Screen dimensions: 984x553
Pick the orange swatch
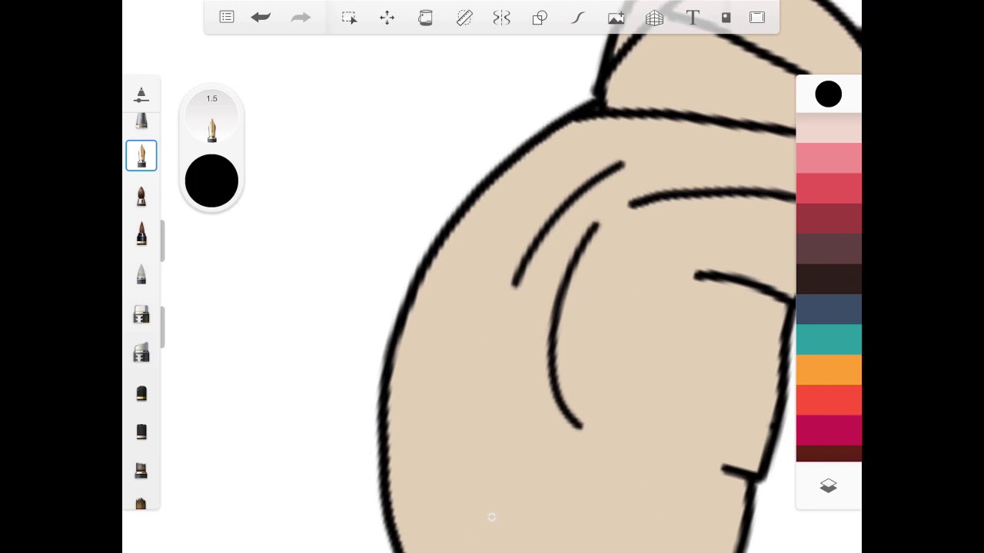tap(829, 370)
